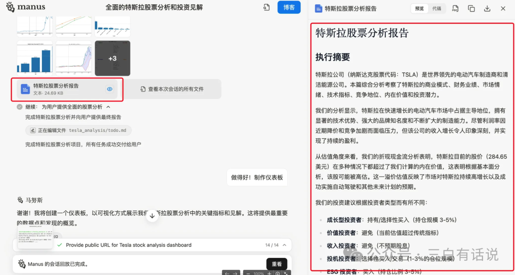Switch the preview panel to 代码 mode
The width and height of the screenshot is (515, 275).
pos(438,8)
